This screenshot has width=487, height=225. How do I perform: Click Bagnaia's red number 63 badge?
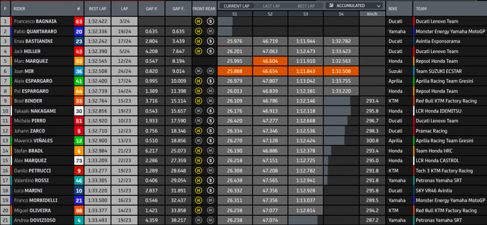pyautogui.click(x=78, y=22)
